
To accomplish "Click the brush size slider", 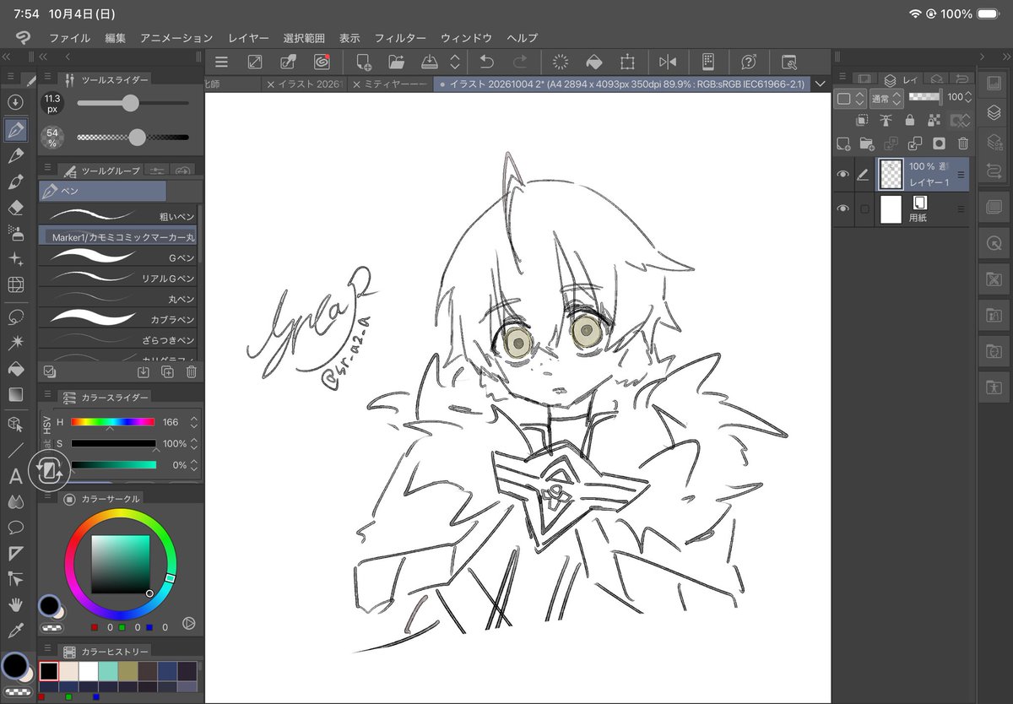I will (133, 103).
